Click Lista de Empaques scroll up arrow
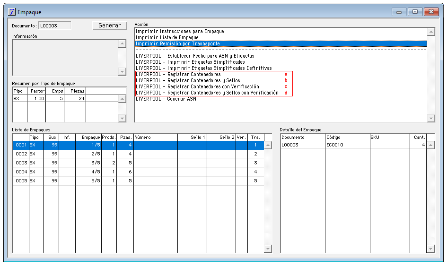Screen dimensions: 447x265 coord(268,145)
